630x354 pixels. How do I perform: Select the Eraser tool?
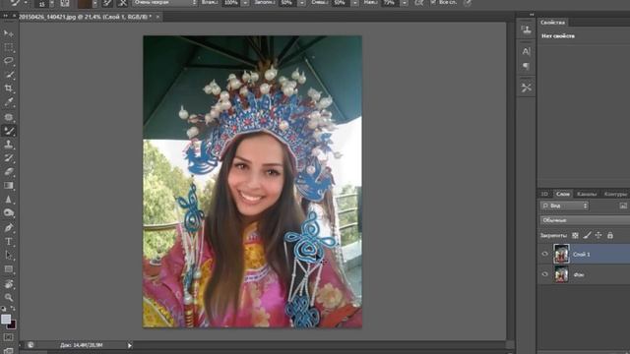pyautogui.click(x=9, y=172)
